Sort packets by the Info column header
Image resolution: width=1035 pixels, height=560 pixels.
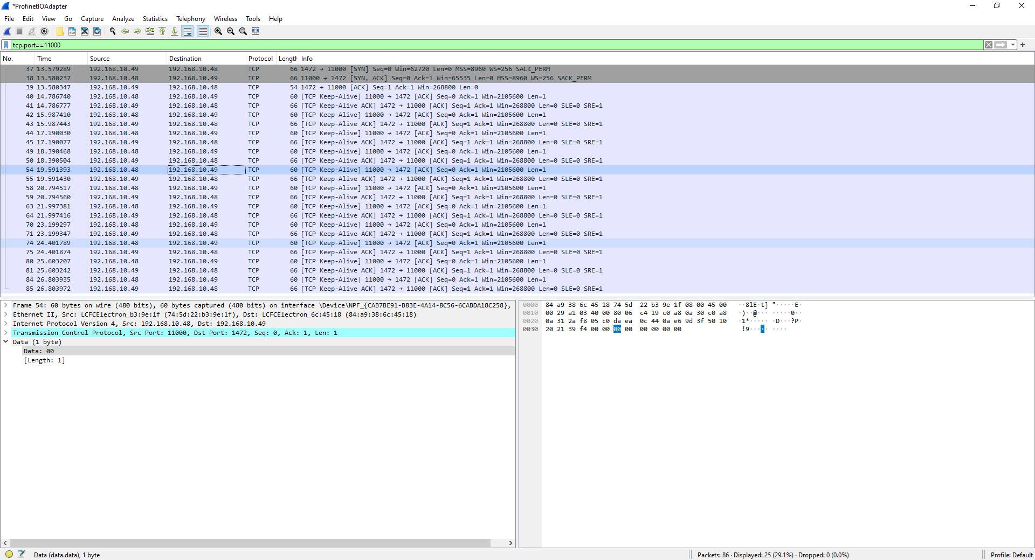[x=666, y=59]
